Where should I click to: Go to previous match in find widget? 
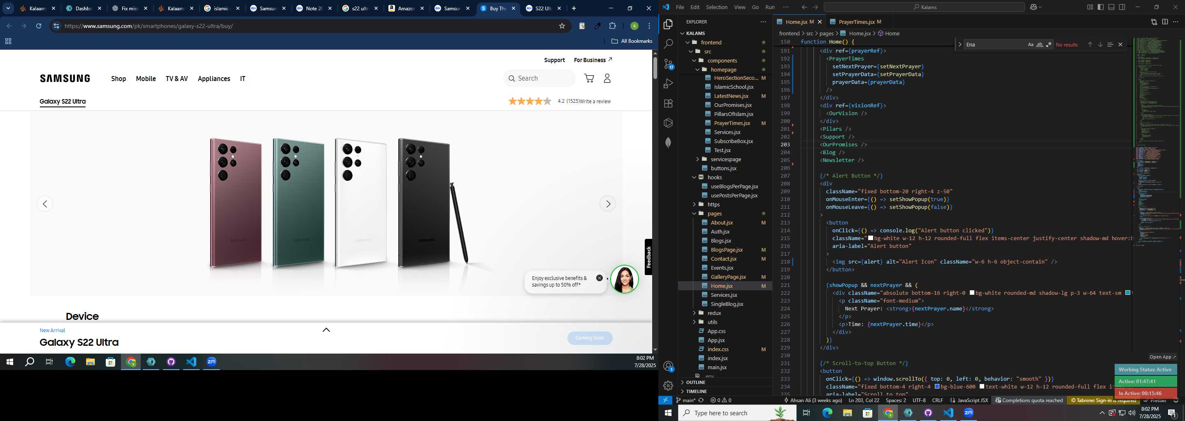tap(1090, 44)
